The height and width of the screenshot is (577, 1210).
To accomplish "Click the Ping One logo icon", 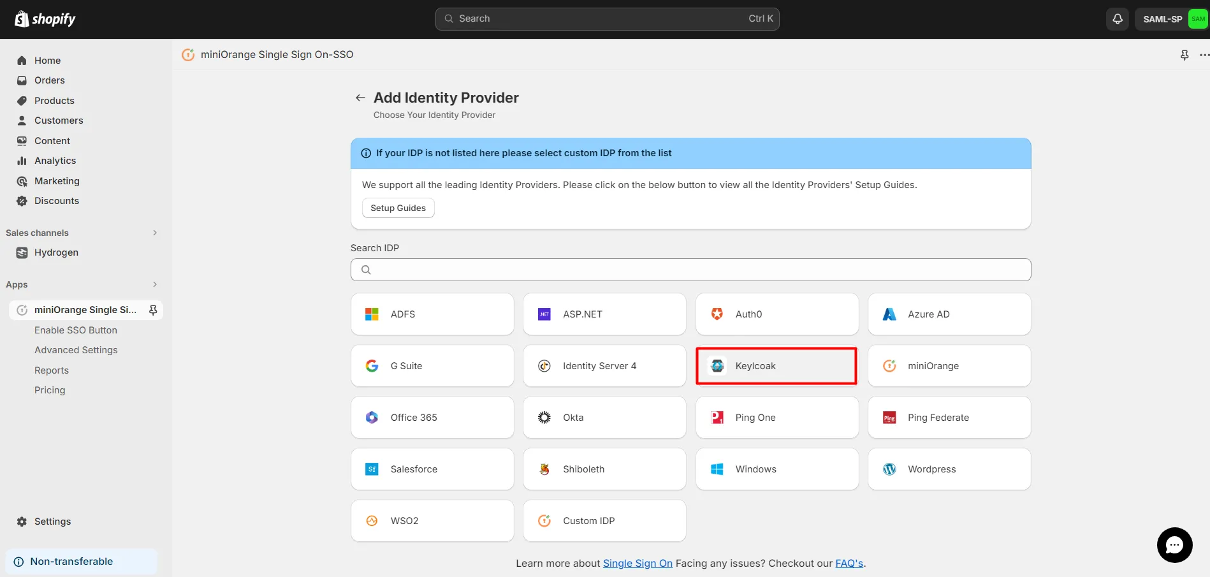I will (717, 418).
